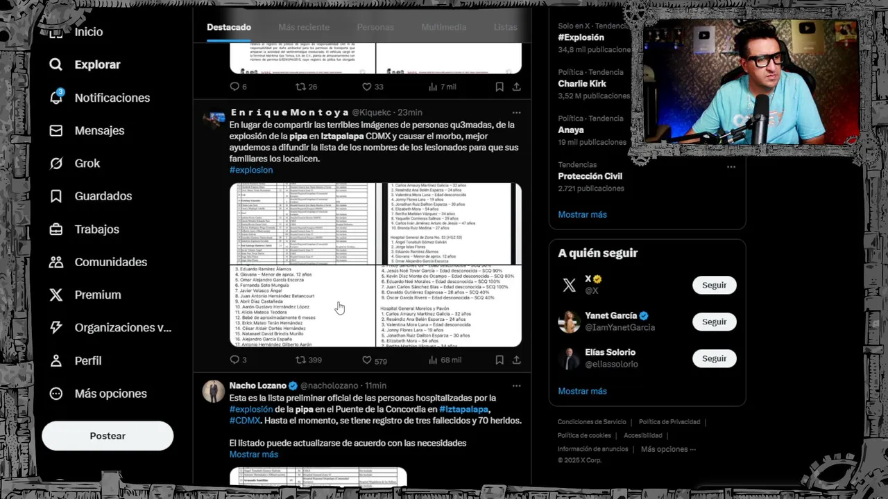
Task: Open Condiciones de Servicio link
Action: coord(592,421)
